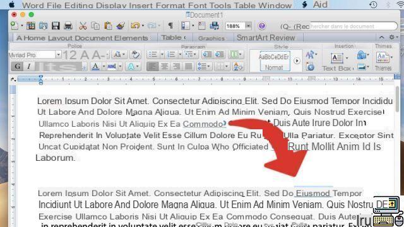The image size is (404, 227).
Task: Insert a shape from the Insertion group
Action: pos(362,55)
